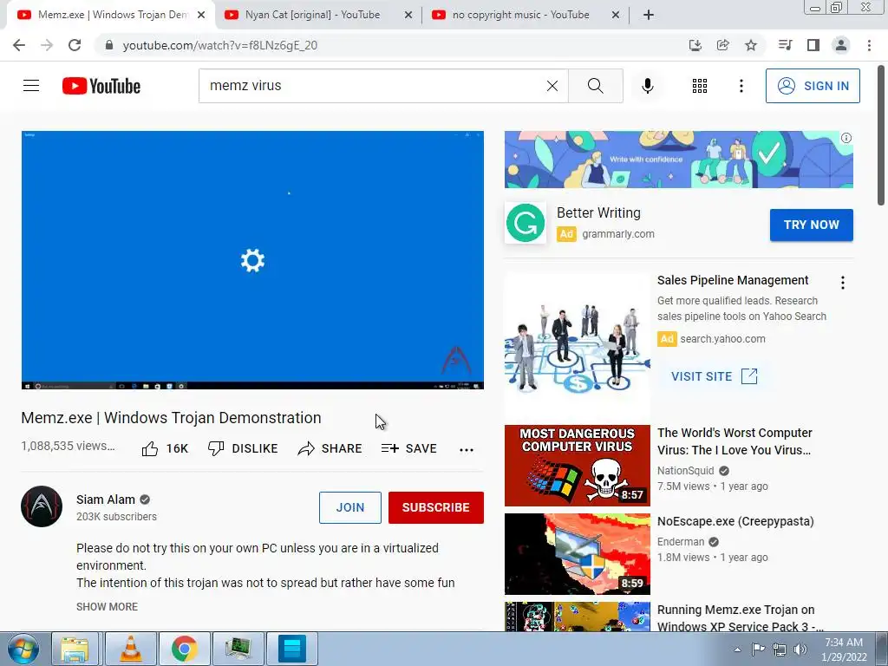
Task: Open more actions below the video
Action: click(466, 450)
